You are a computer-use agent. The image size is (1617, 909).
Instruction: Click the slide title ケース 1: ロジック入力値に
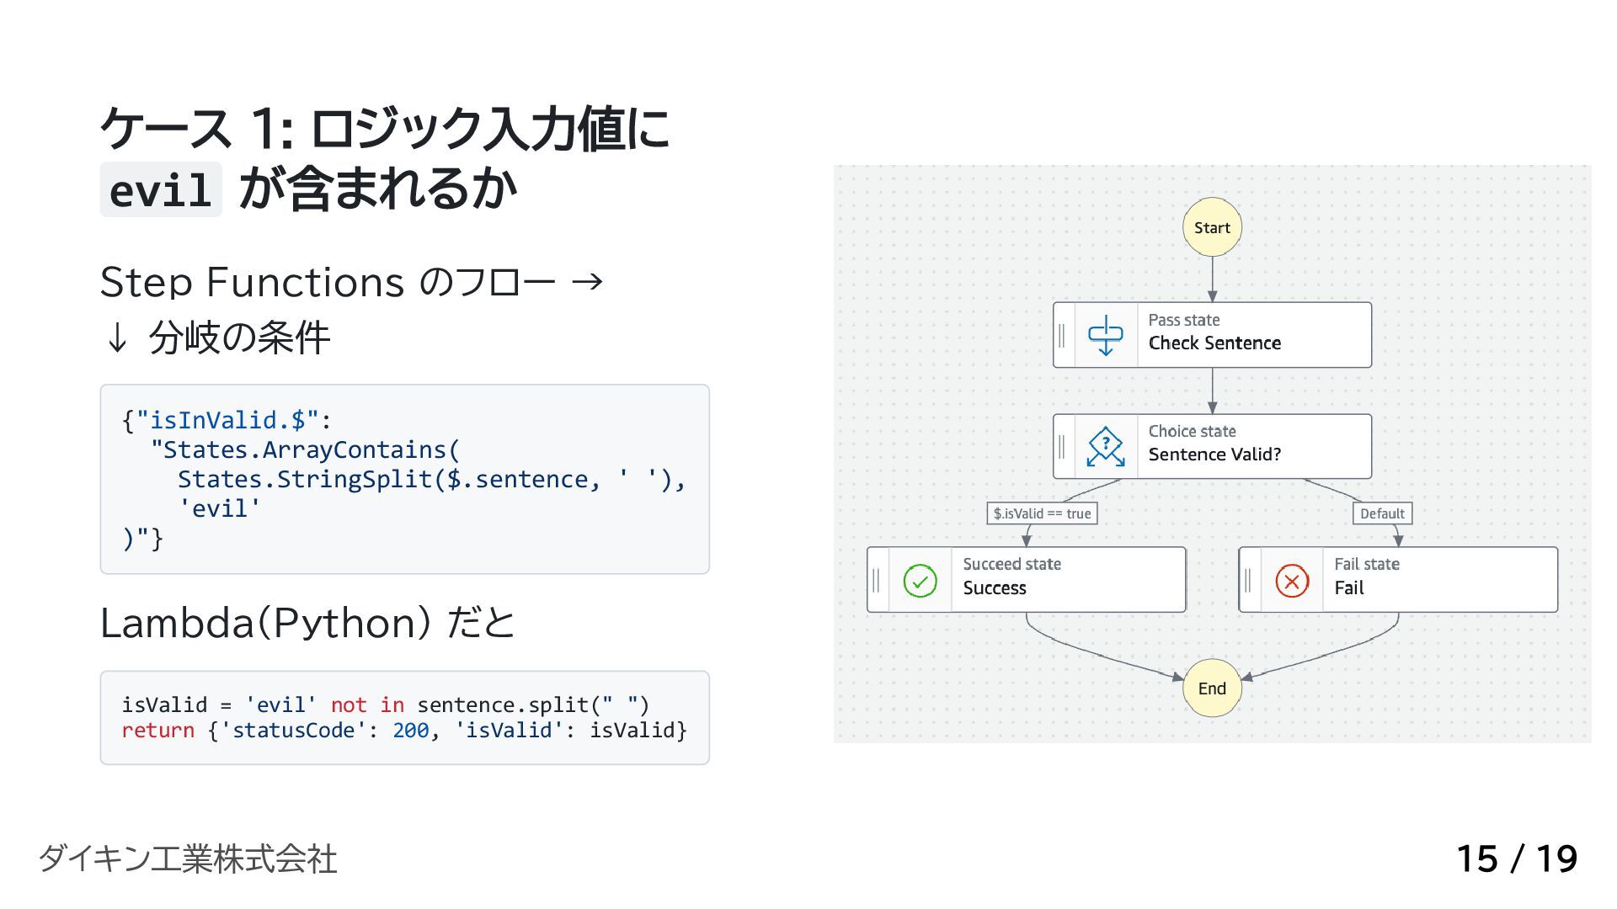point(385,129)
